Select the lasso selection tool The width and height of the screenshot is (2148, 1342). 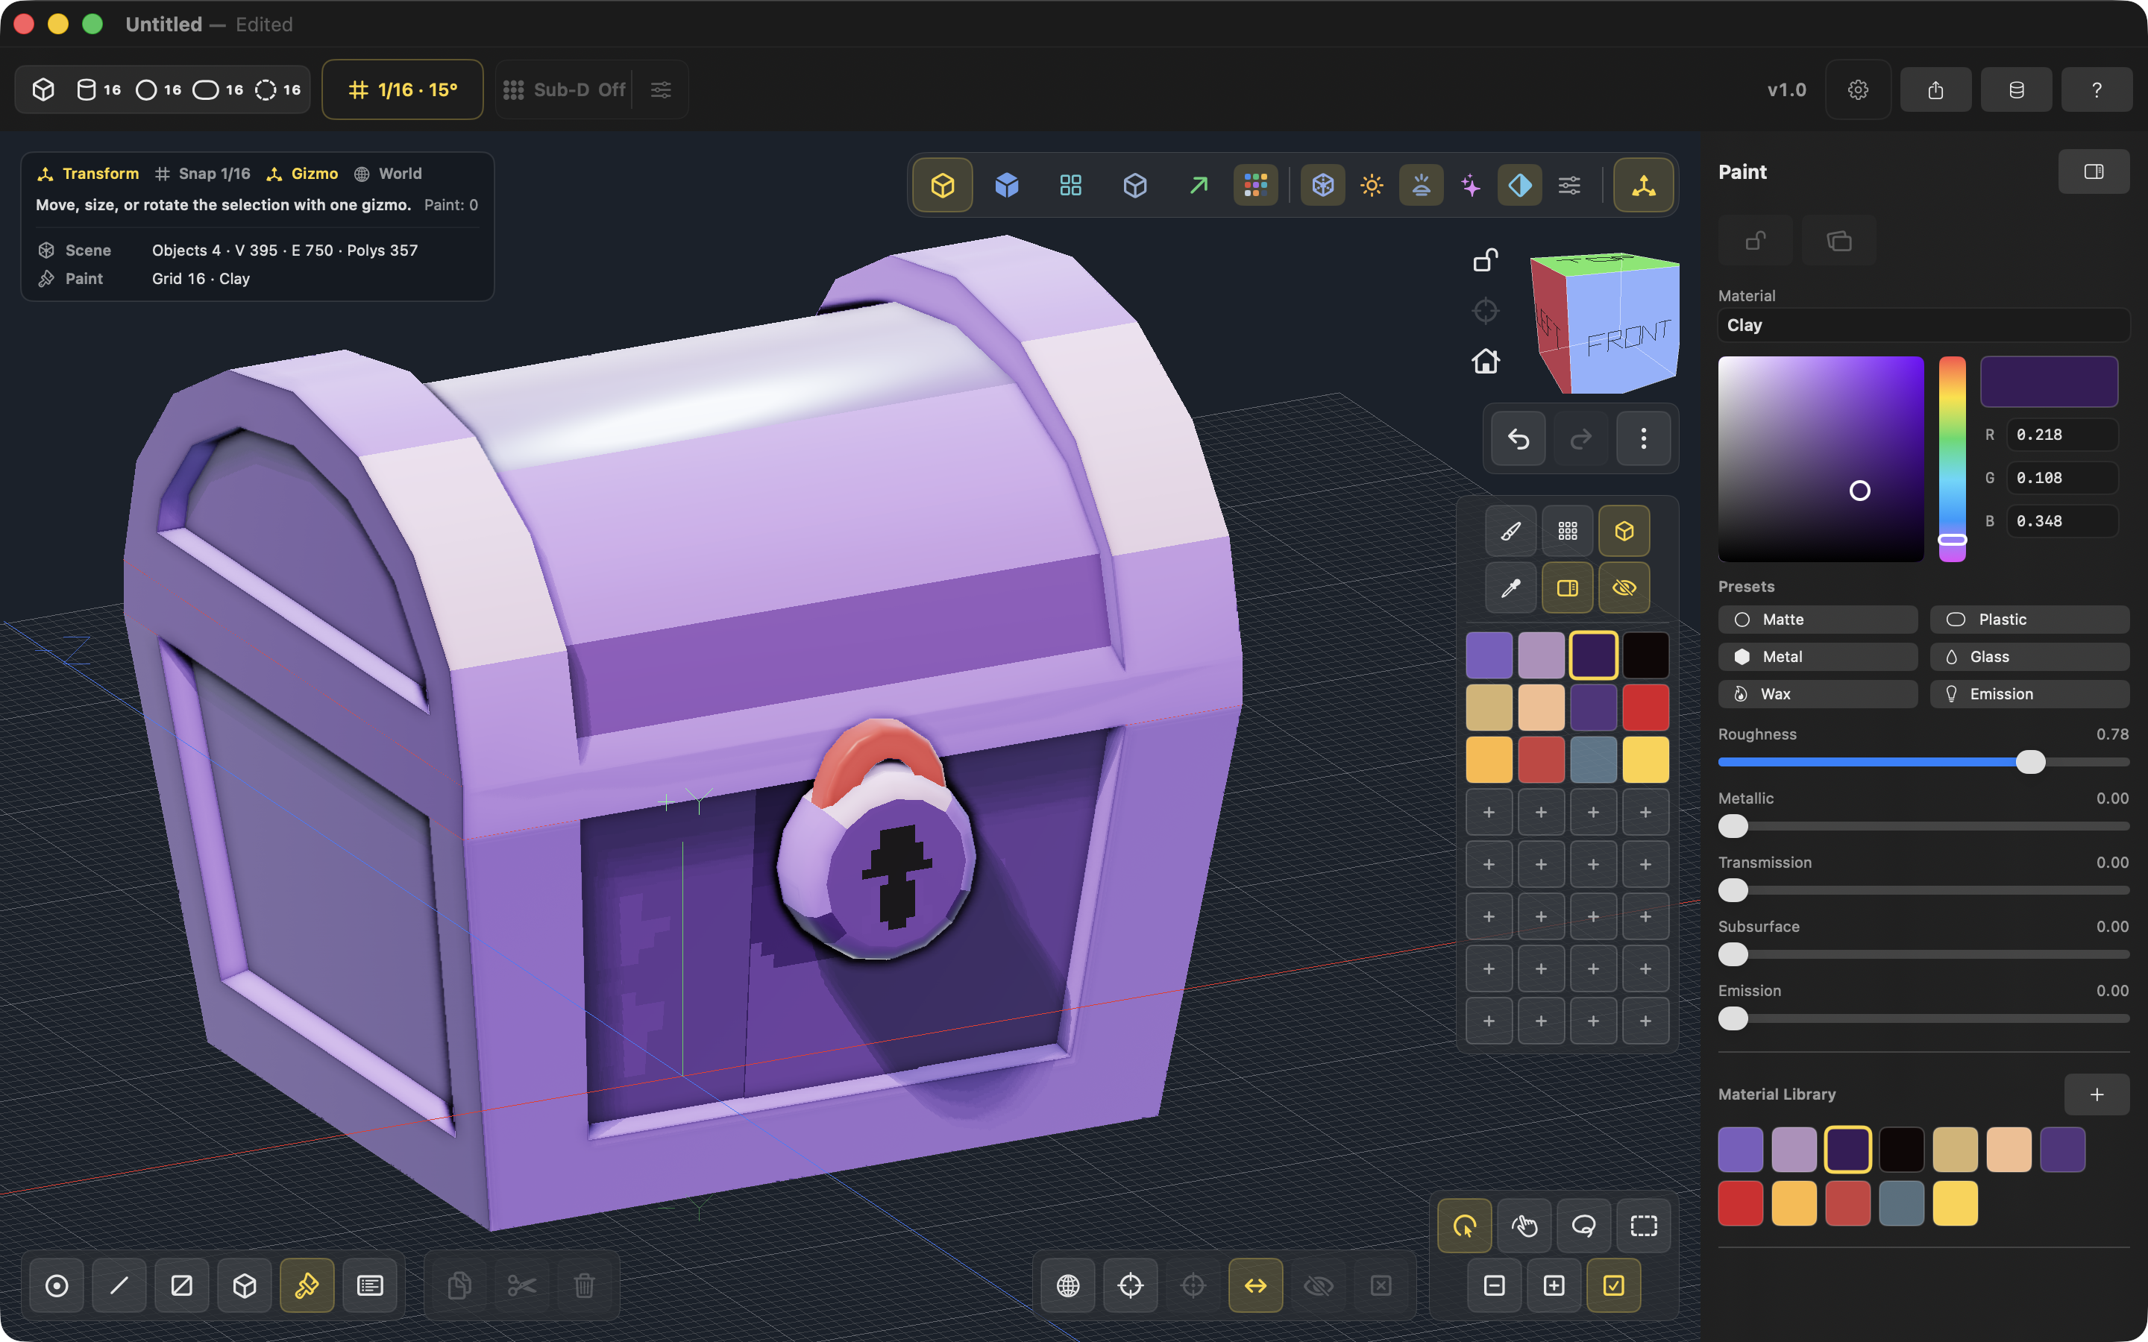coord(1583,1226)
